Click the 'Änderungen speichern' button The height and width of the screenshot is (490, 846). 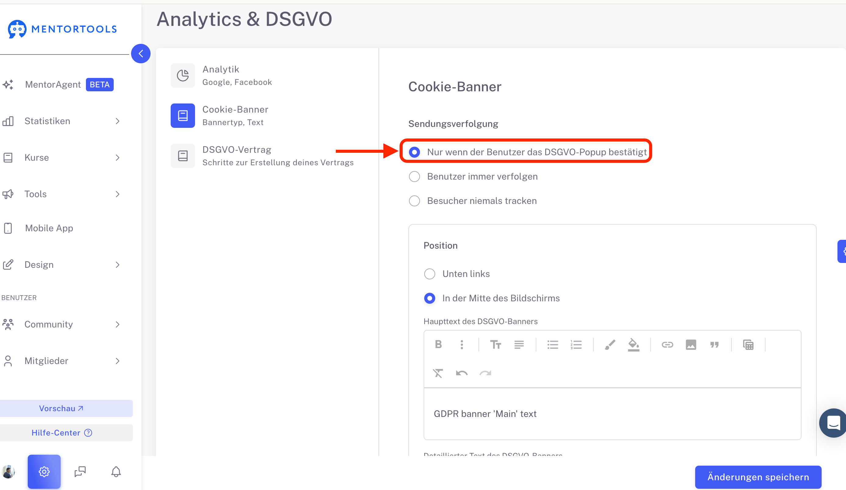[758, 477]
